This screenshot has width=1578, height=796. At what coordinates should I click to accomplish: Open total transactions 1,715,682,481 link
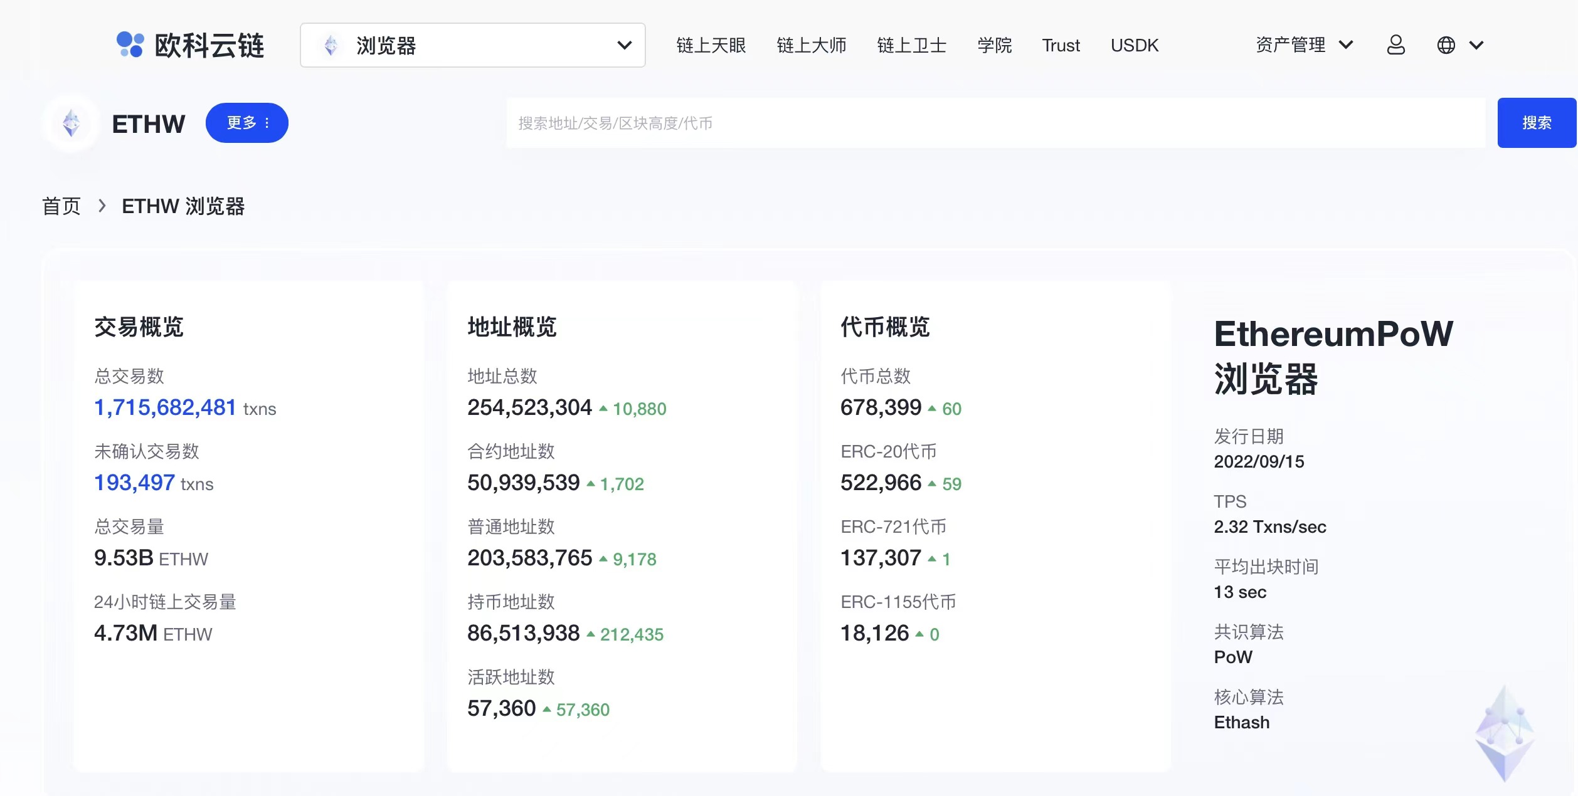[165, 407]
